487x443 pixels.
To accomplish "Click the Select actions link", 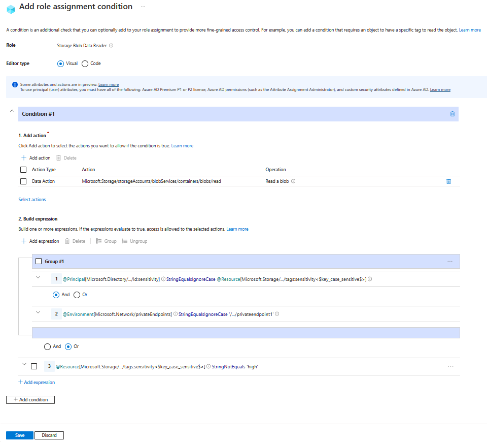I will 32,199.
